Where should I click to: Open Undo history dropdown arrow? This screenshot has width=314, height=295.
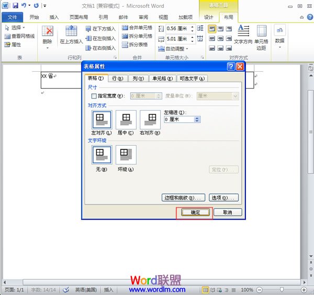[29, 5]
